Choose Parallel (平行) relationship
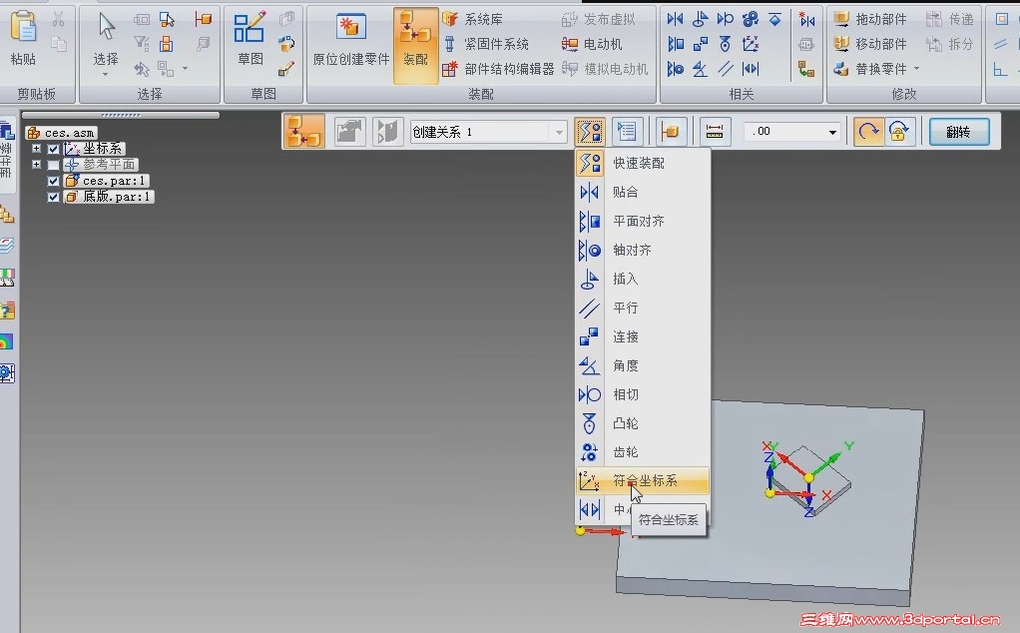The width and height of the screenshot is (1020, 633). pos(642,308)
